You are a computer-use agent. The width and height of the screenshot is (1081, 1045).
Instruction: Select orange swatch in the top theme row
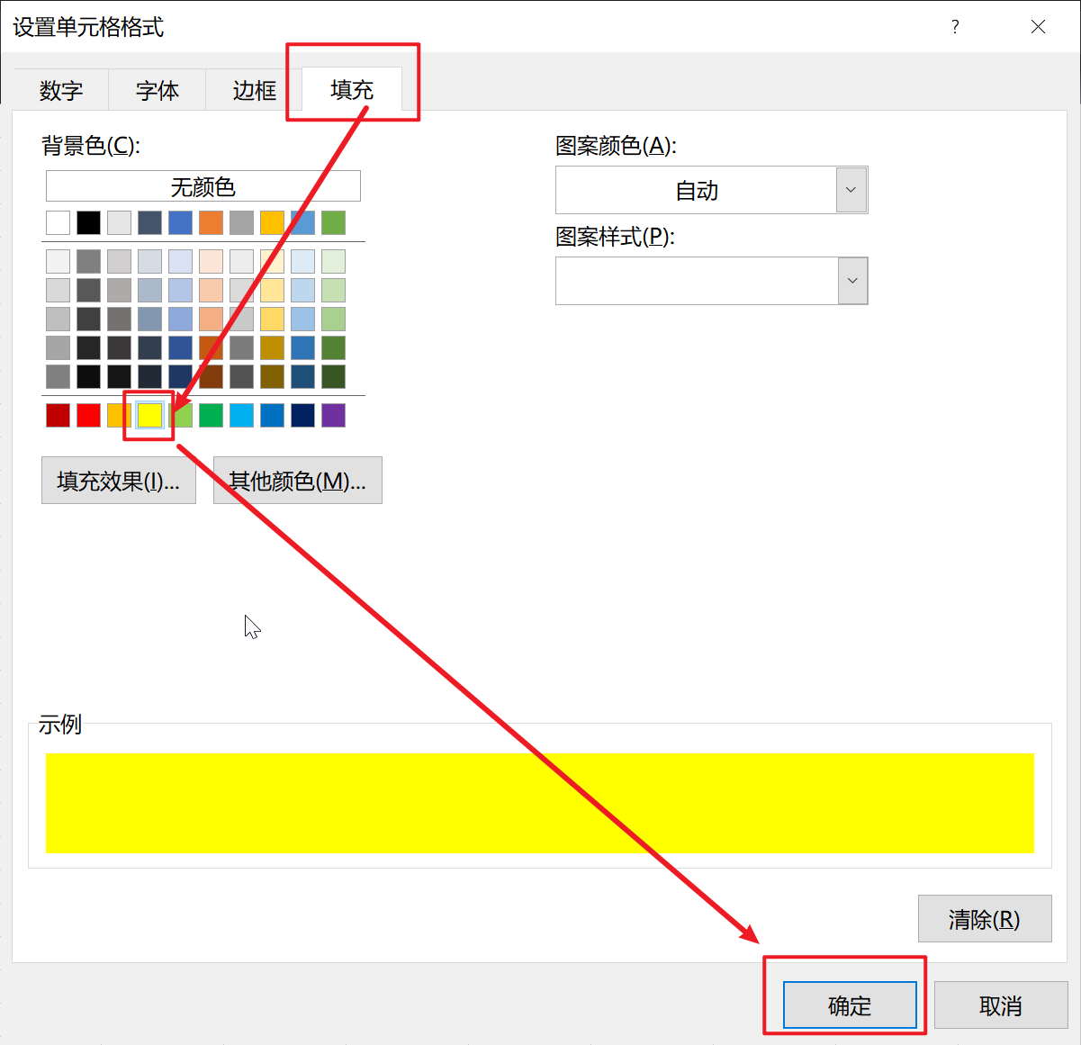point(212,222)
